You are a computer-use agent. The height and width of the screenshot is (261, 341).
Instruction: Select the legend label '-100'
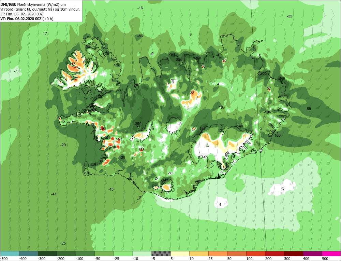79,259
